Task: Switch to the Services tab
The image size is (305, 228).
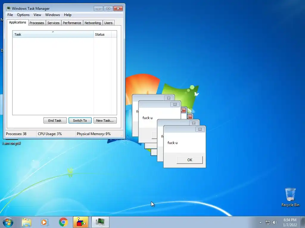Action: point(53,23)
